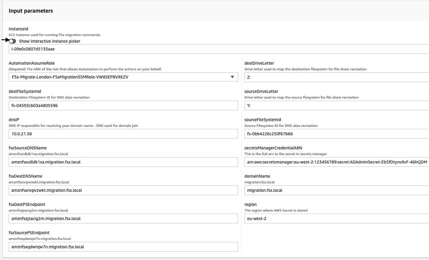Click the dropdown arrow beside FSx-Migrate-London role
This screenshot has width=429, height=260.
tap(232, 77)
